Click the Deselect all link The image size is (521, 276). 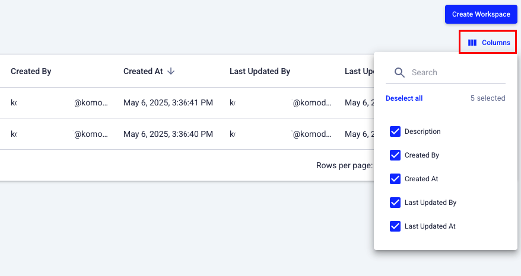click(404, 98)
